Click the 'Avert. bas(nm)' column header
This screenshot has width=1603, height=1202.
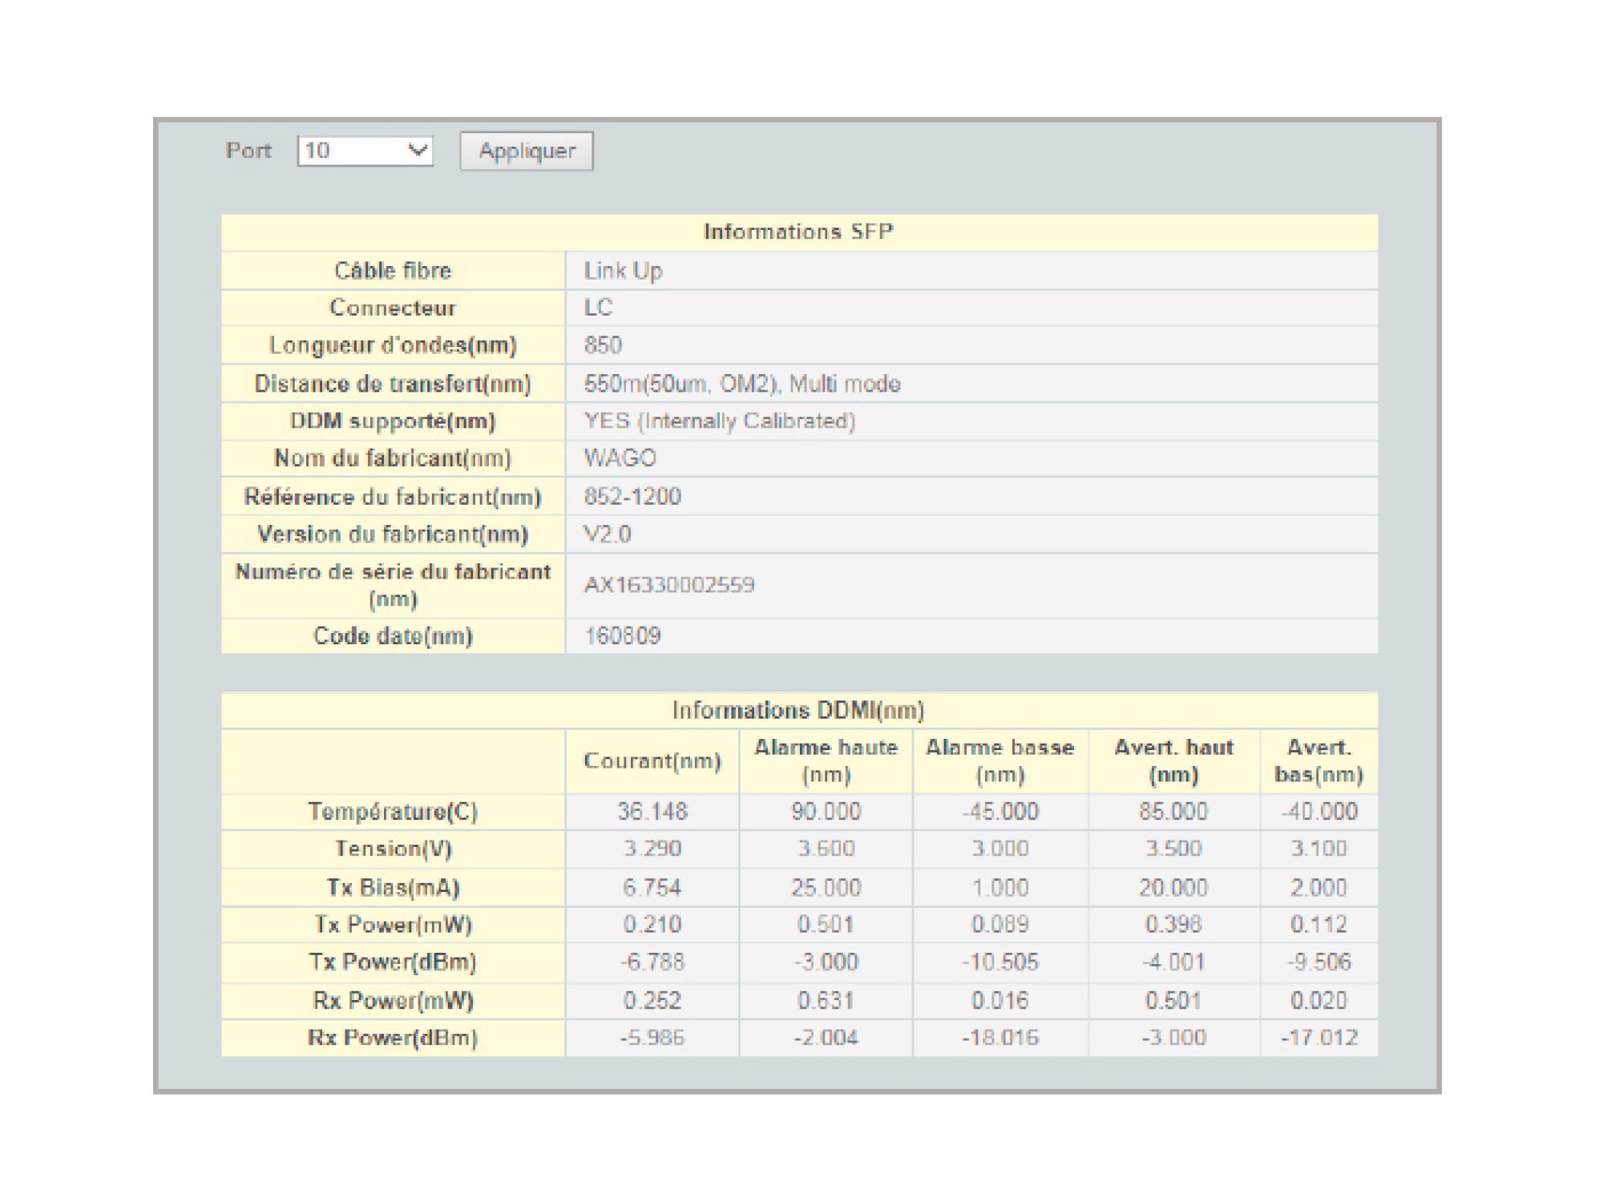pos(1319,761)
